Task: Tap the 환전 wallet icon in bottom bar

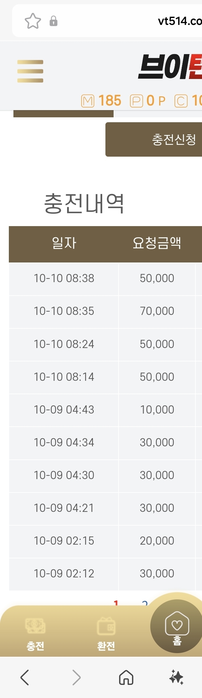Action: [106, 627]
